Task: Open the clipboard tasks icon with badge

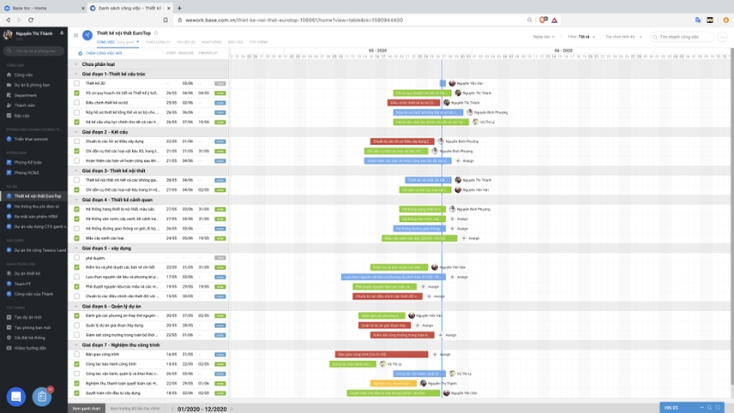Action: pyautogui.click(x=41, y=396)
